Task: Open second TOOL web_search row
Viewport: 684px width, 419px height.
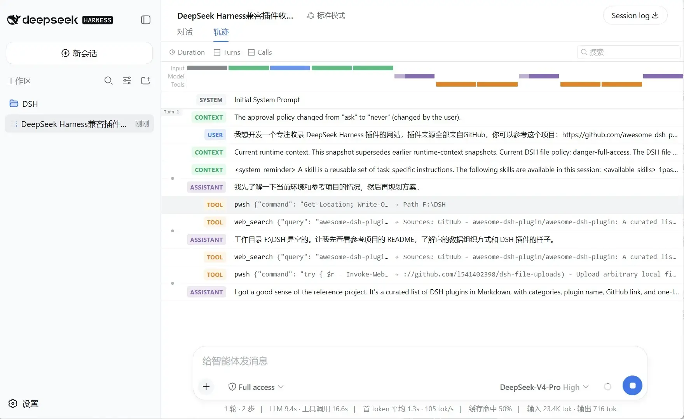Action: point(422,257)
